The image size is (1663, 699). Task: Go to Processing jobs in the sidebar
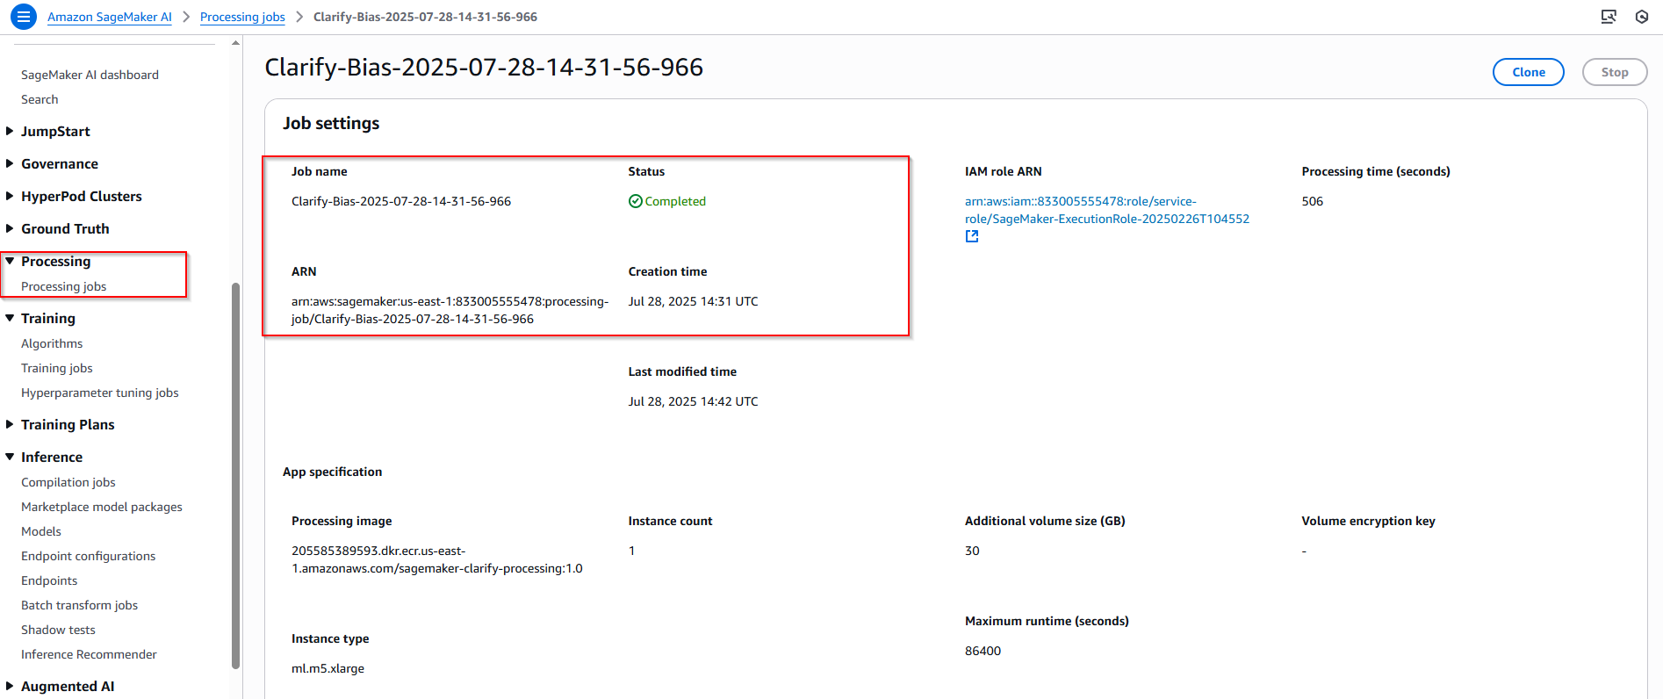pyautogui.click(x=63, y=286)
